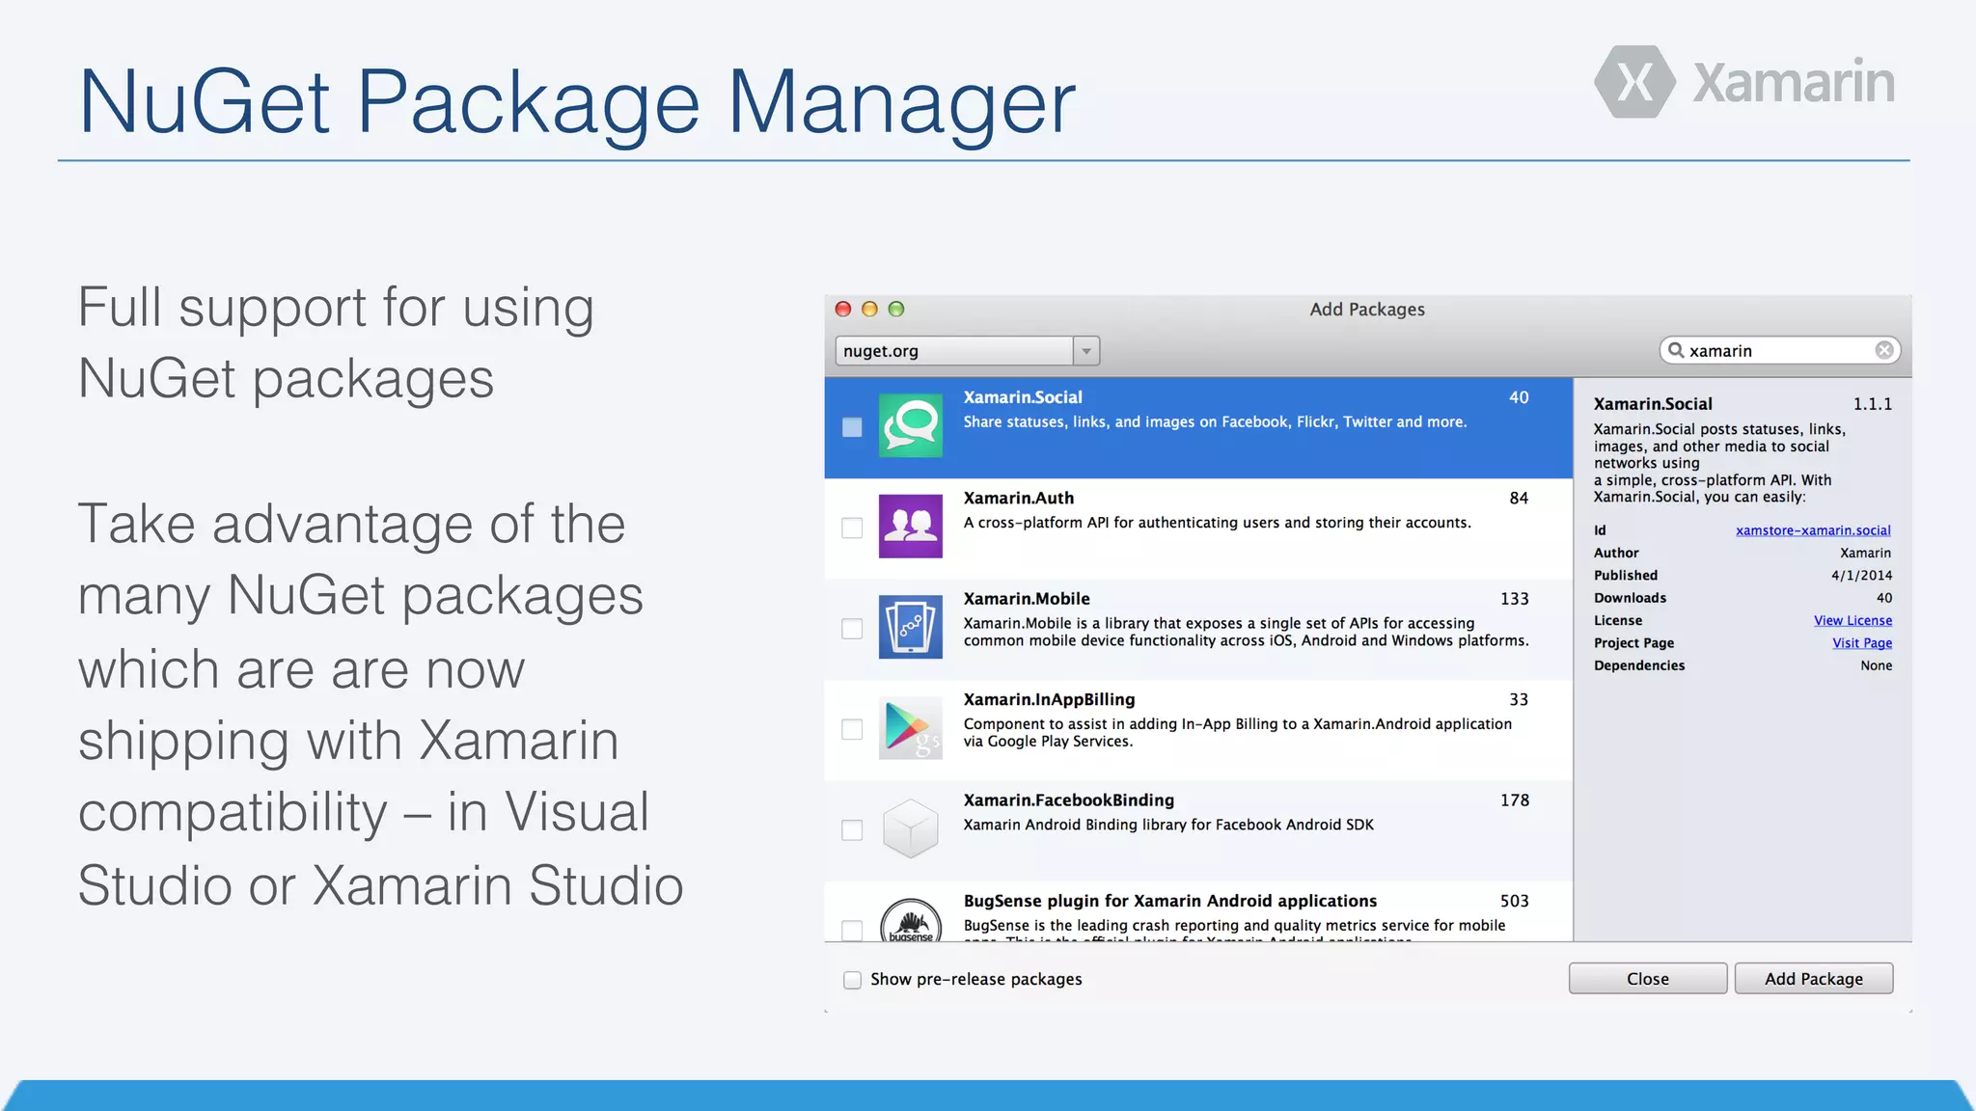Click the Xamarin.FacebookBinding cube icon
The image size is (1976, 1111).
[910, 828]
